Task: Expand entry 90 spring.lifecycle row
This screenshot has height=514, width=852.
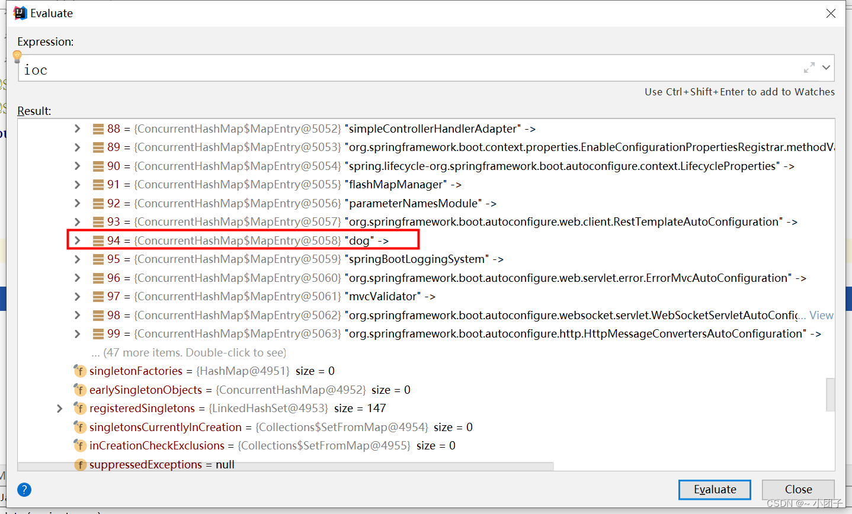Action: 77,166
